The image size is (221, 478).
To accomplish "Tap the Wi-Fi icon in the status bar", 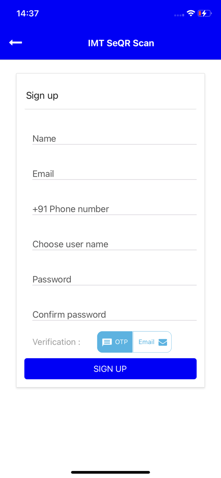I will tap(191, 13).
